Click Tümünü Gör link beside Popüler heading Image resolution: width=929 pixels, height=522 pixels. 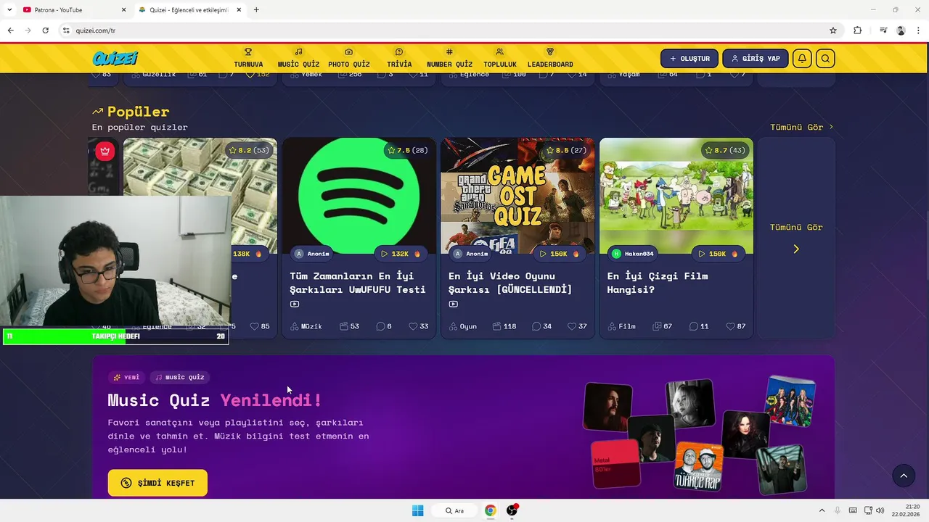801,127
